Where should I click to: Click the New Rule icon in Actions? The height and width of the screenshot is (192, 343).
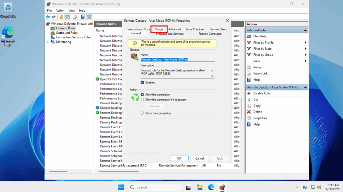click(x=249, y=36)
